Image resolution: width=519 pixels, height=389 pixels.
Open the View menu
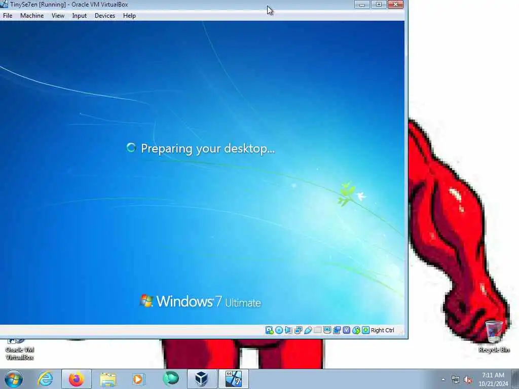[x=58, y=16]
